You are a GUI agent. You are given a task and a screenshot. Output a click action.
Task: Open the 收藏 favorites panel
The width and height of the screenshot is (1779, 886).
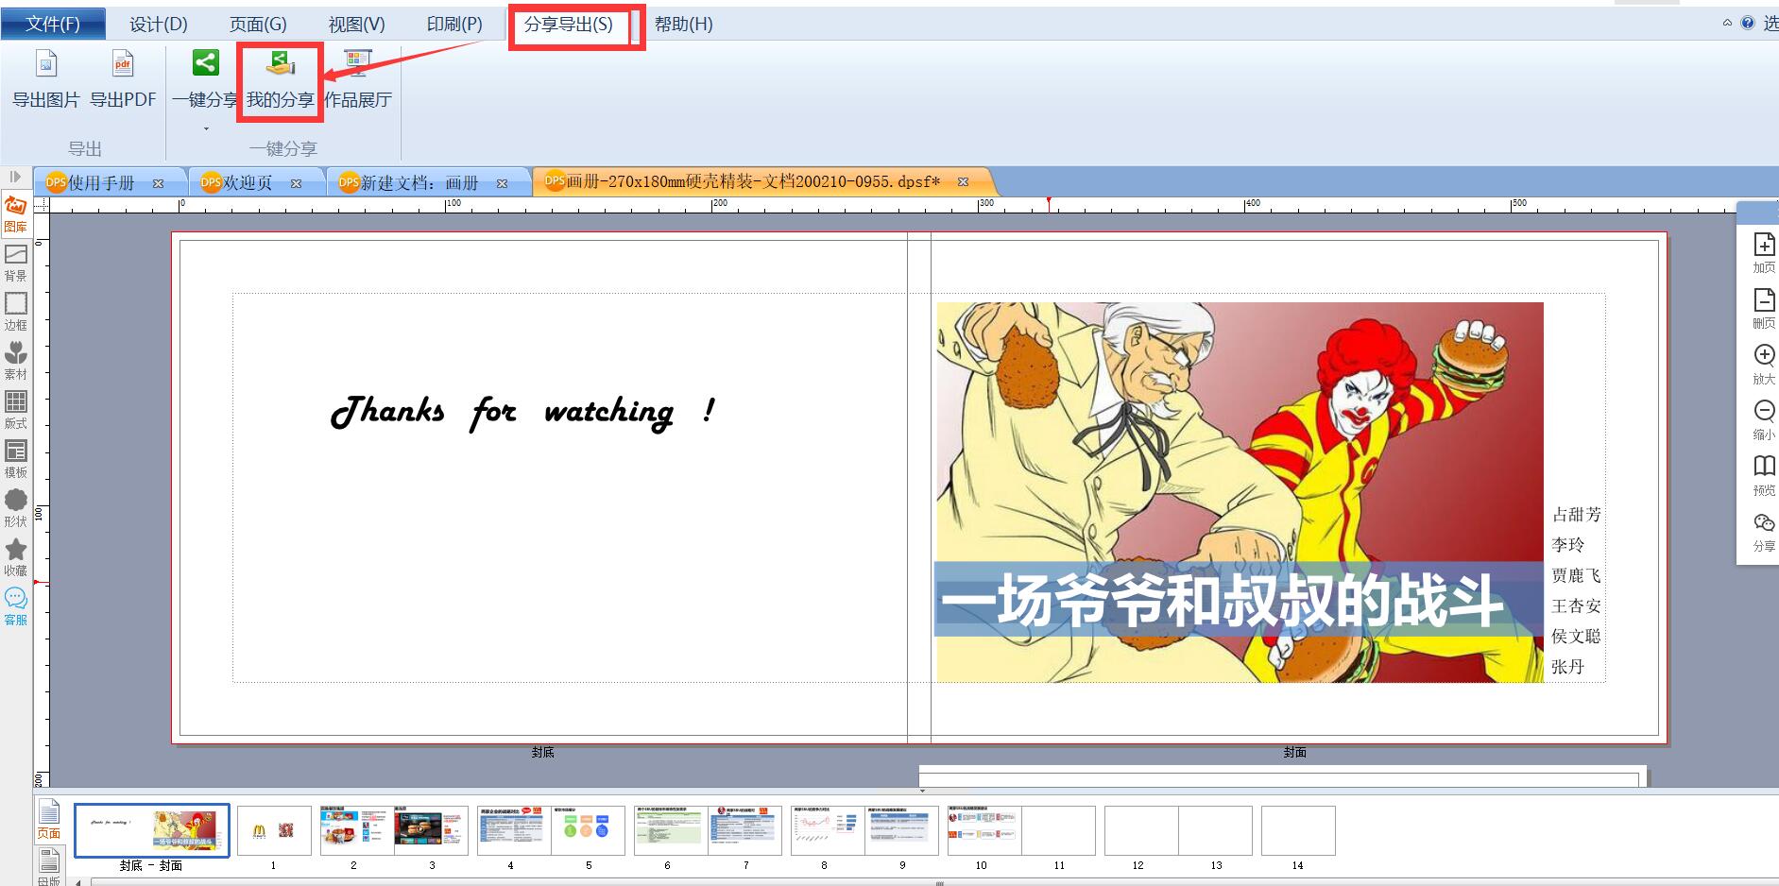16,558
